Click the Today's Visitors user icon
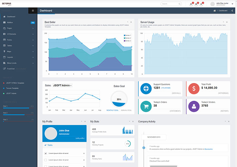Viewport: 237px width, 167px height. click(x=194, y=106)
